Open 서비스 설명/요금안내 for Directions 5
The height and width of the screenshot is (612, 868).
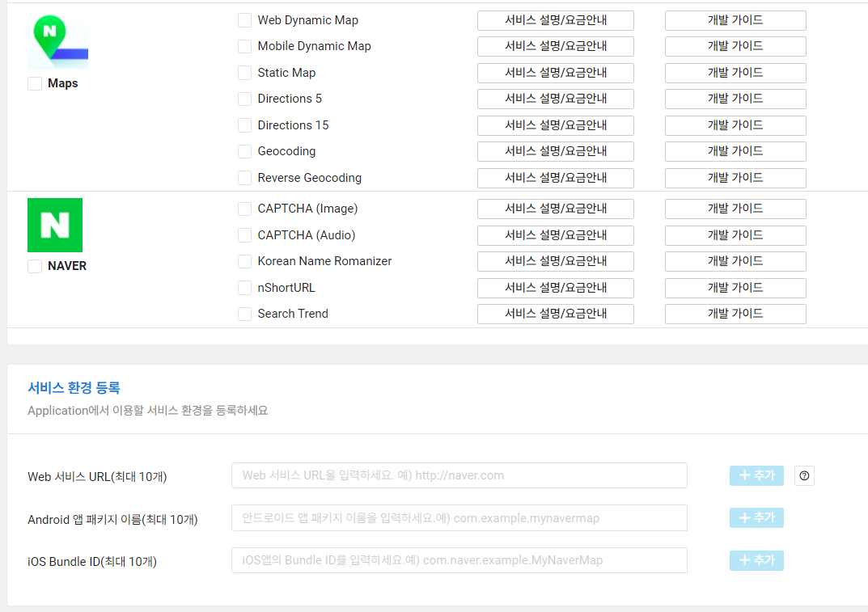(555, 99)
